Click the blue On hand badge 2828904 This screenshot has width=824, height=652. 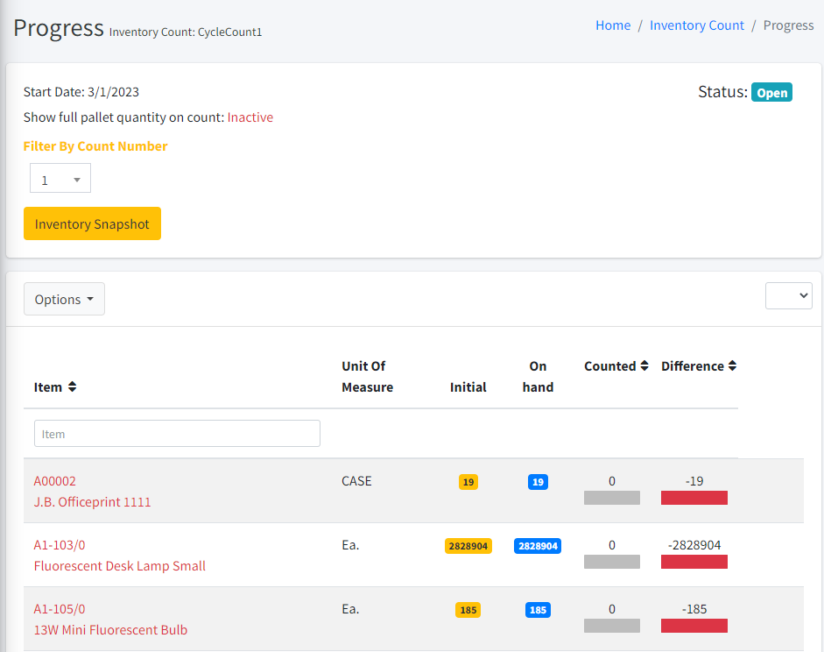(x=538, y=546)
